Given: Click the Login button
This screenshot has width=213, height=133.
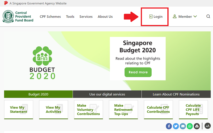Looking at the screenshot, I should pos(156,17).
